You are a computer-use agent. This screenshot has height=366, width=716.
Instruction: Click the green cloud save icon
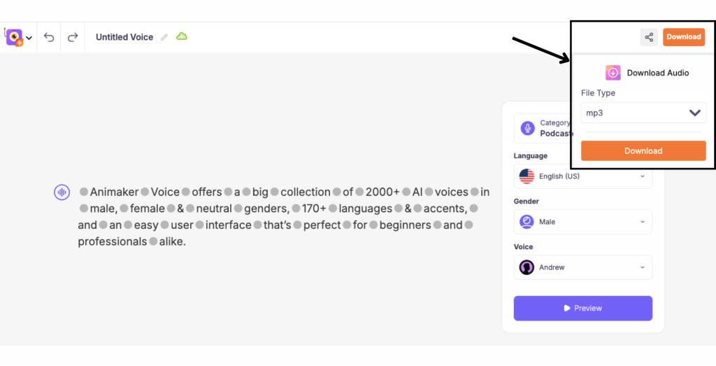click(x=182, y=36)
